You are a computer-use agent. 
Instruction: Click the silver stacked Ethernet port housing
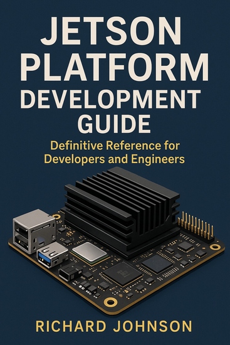point(34,231)
